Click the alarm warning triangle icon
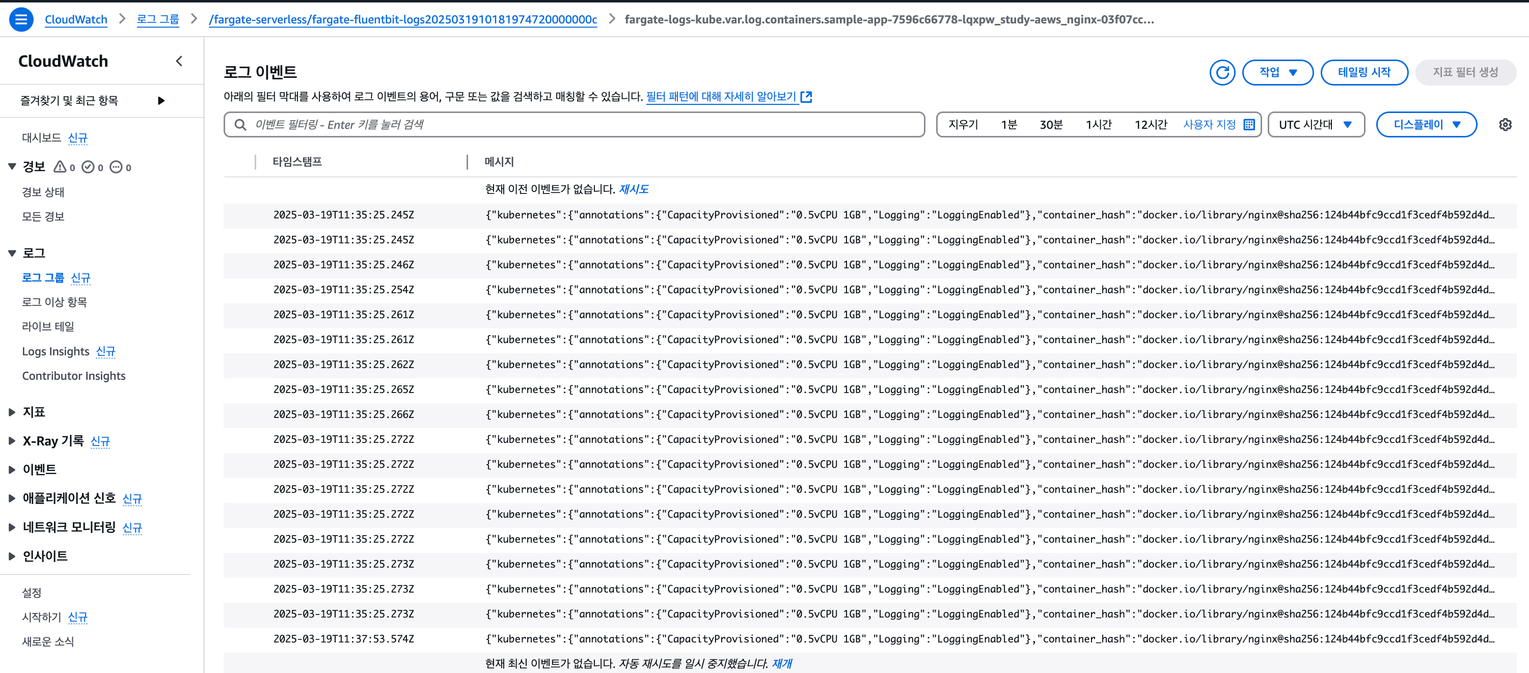Image resolution: width=1529 pixels, height=673 pixels. click(60, 167)
